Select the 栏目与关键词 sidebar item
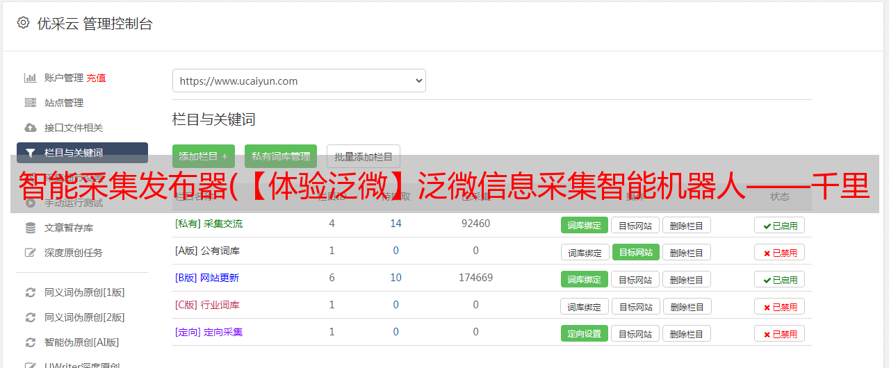 (x=82, y=153)
